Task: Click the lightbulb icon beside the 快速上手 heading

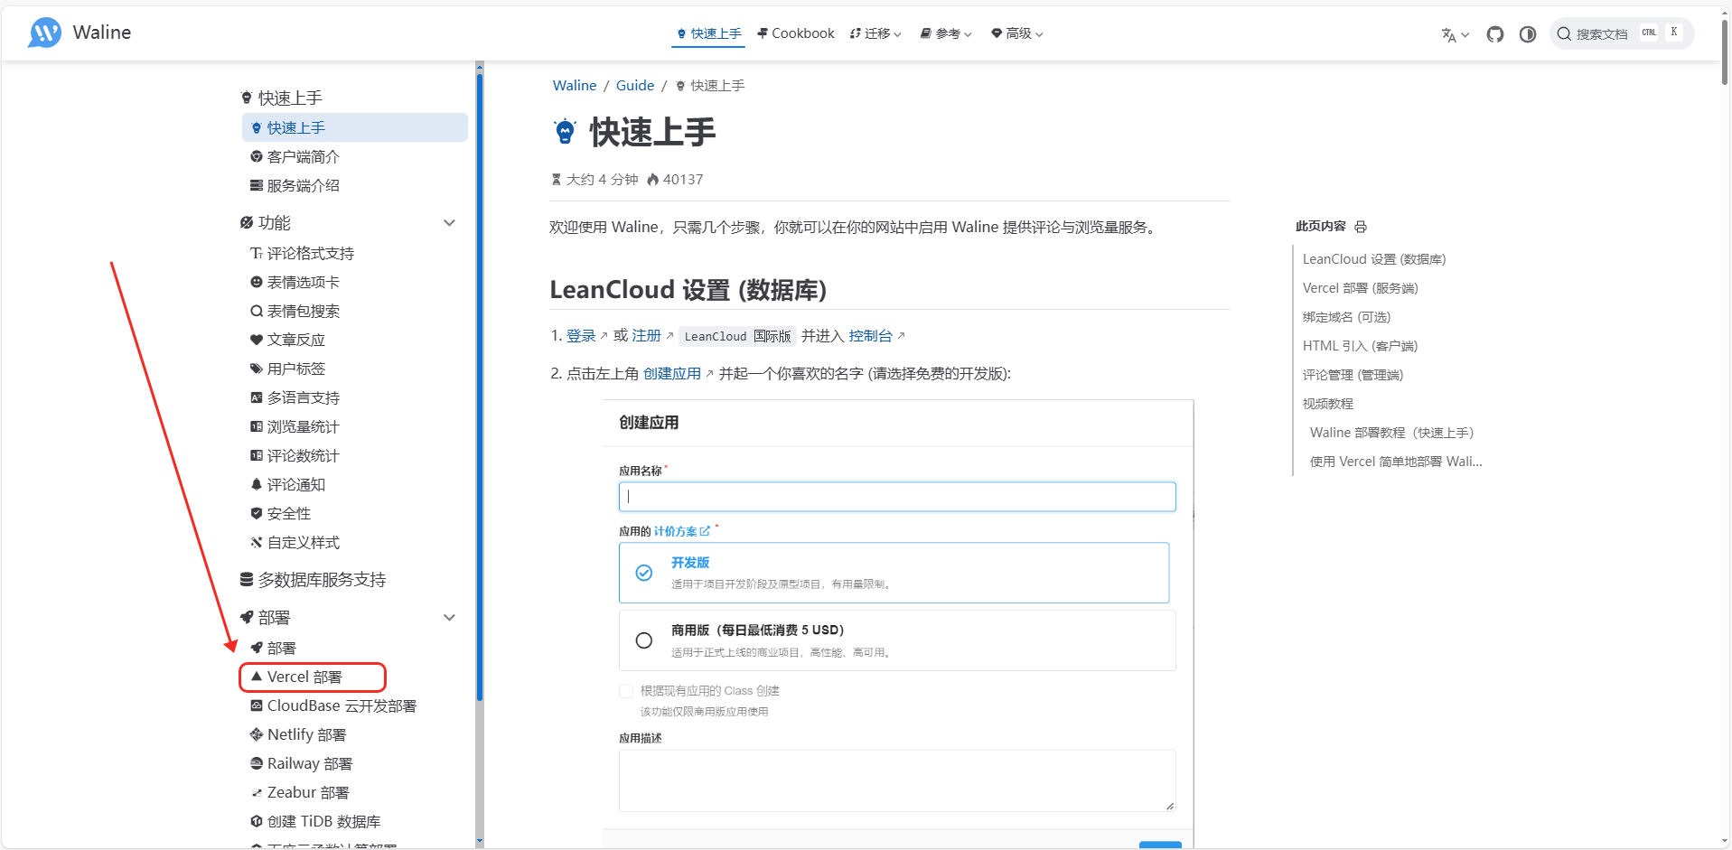Action: [x=566, y=132]
